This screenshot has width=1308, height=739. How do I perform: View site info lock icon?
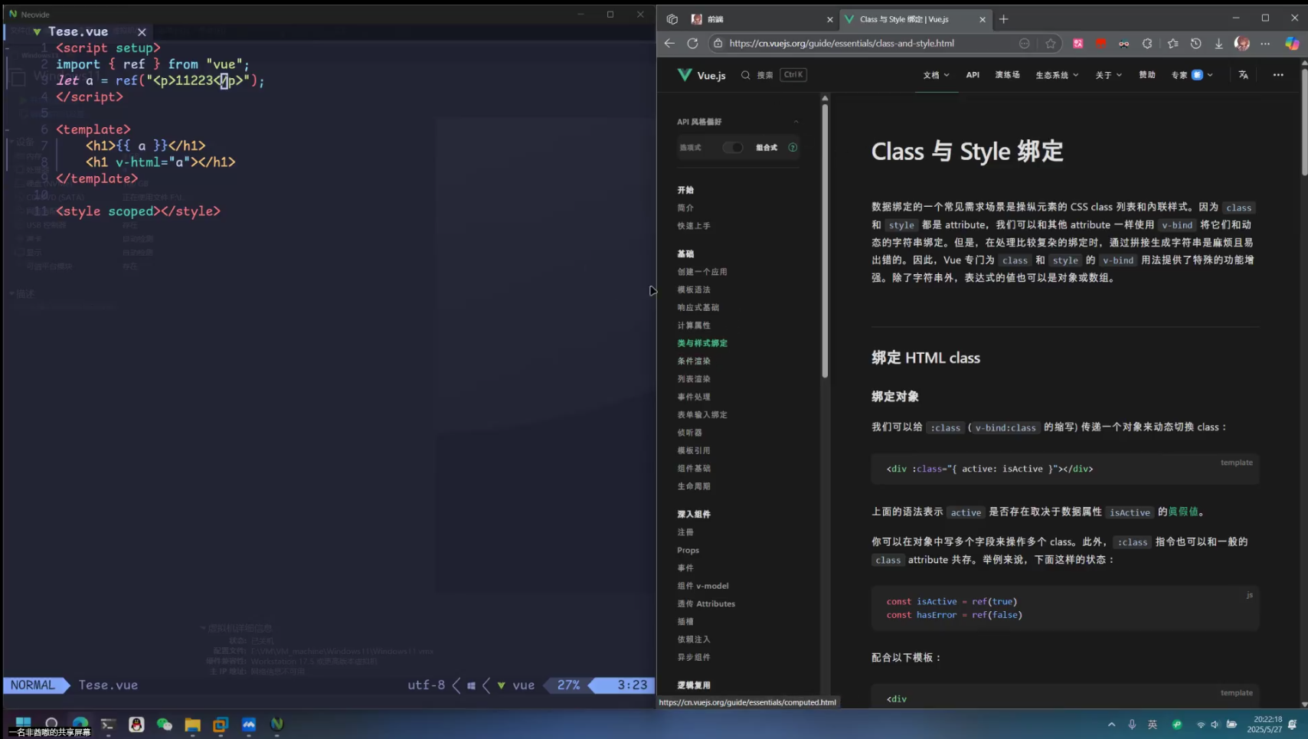[718, 44]
